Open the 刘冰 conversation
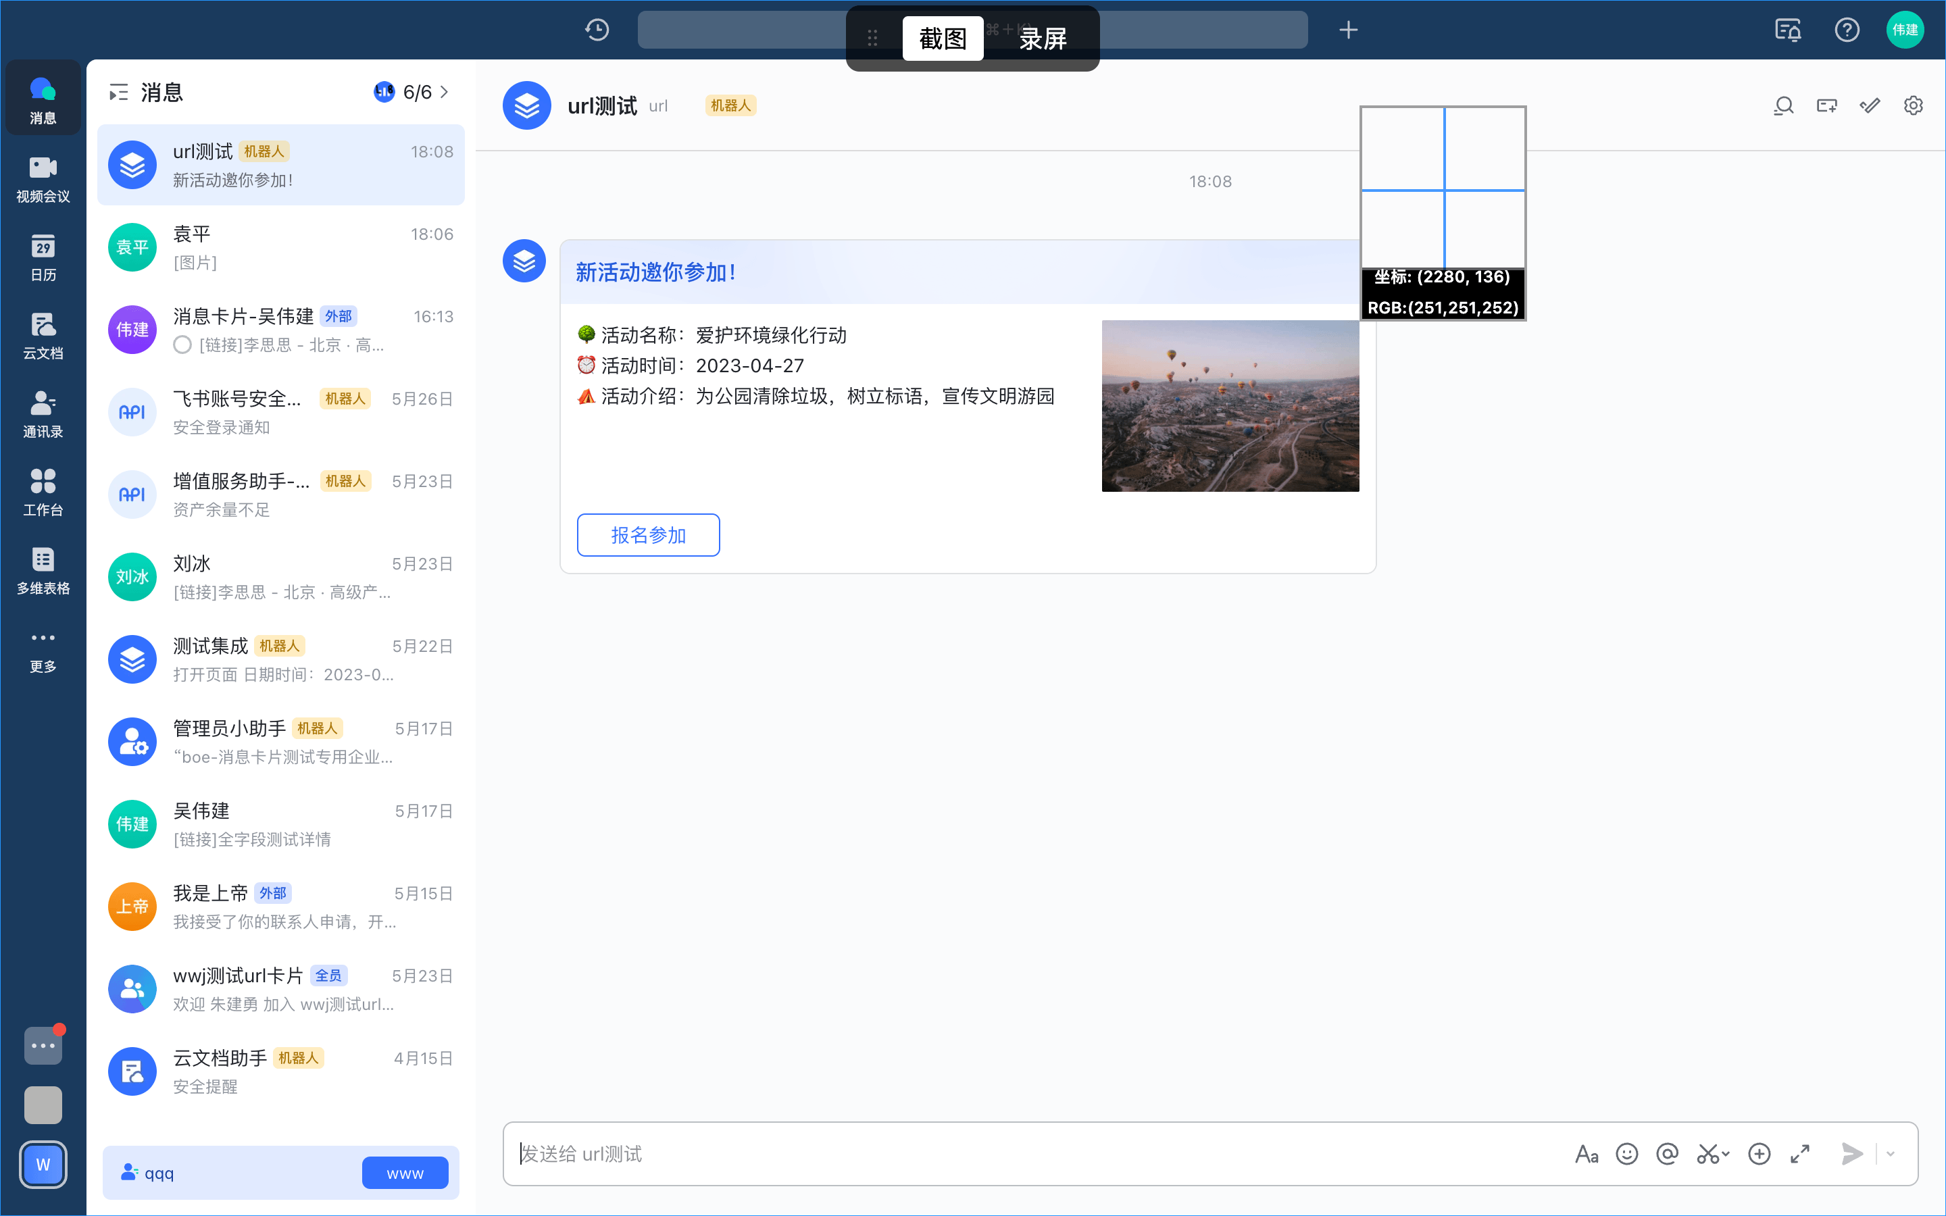 coord(280,578)
